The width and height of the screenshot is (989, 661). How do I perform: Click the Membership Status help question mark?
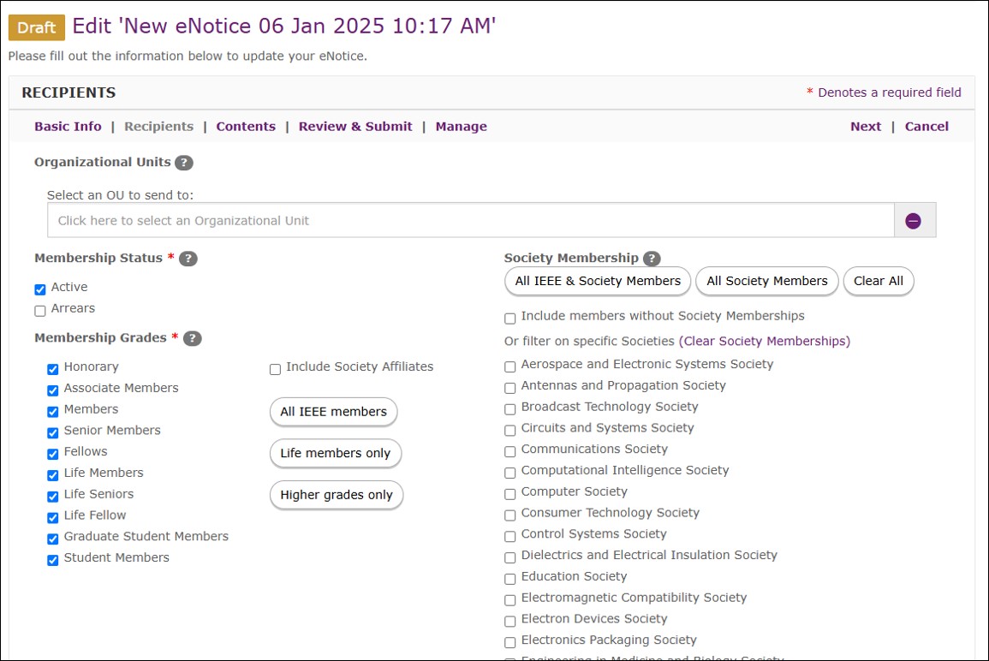click(x=188, y=259)
